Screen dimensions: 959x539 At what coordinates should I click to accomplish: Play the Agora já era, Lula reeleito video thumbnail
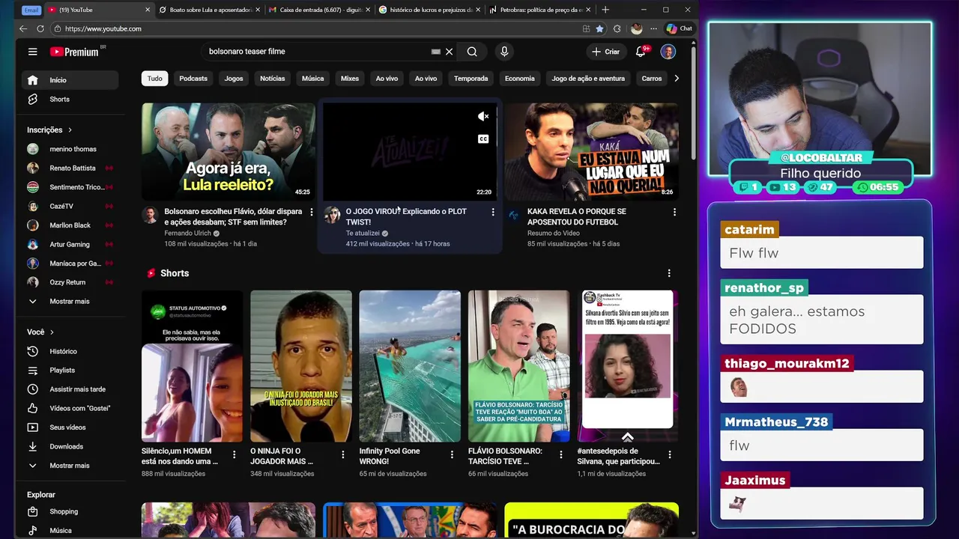(x=229, y=151)
